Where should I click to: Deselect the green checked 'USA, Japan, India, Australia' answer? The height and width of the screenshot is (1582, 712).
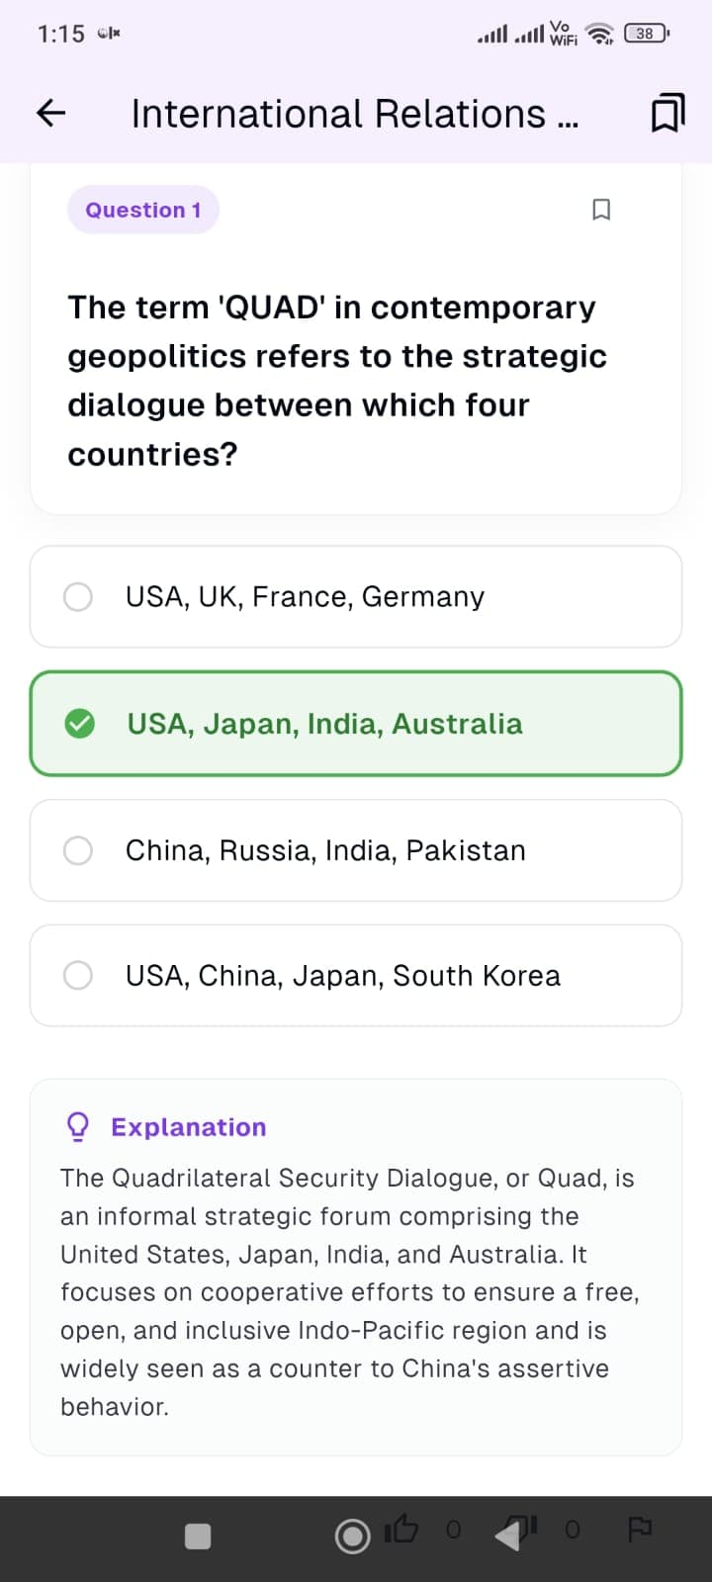pyautogui.click(x=356, y=723)
